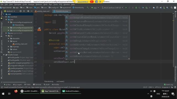Viewport: 177px width, 99px height.
Task: Click the Make Project hammer icon
Action: [88, 8]
